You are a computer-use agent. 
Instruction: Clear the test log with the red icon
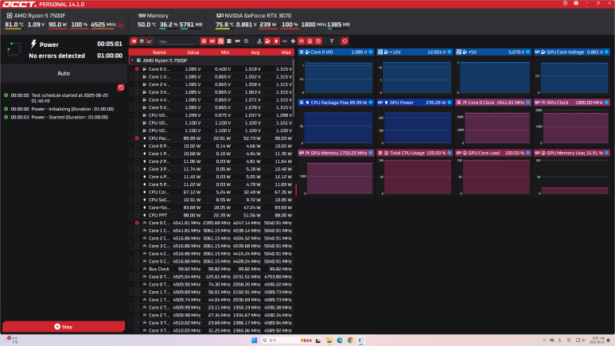(121, 87)
